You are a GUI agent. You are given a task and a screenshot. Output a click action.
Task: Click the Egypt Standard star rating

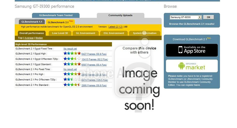click(72, 64)
